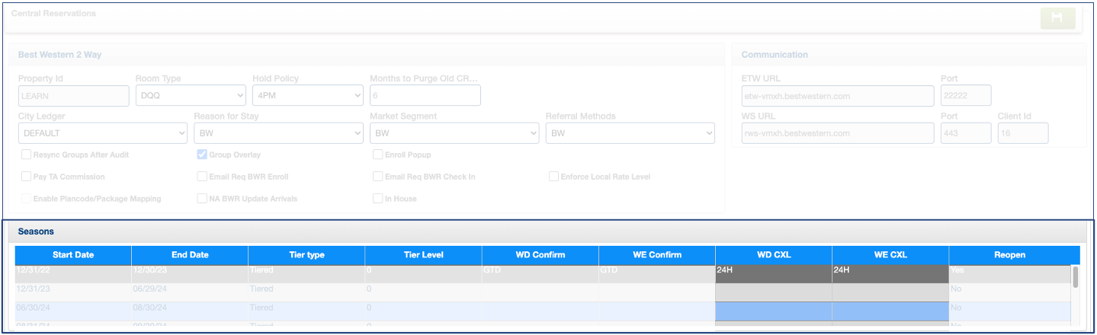Open the Referral Methods dropdown
This screenshot has width=1097, height=335.
630,133
